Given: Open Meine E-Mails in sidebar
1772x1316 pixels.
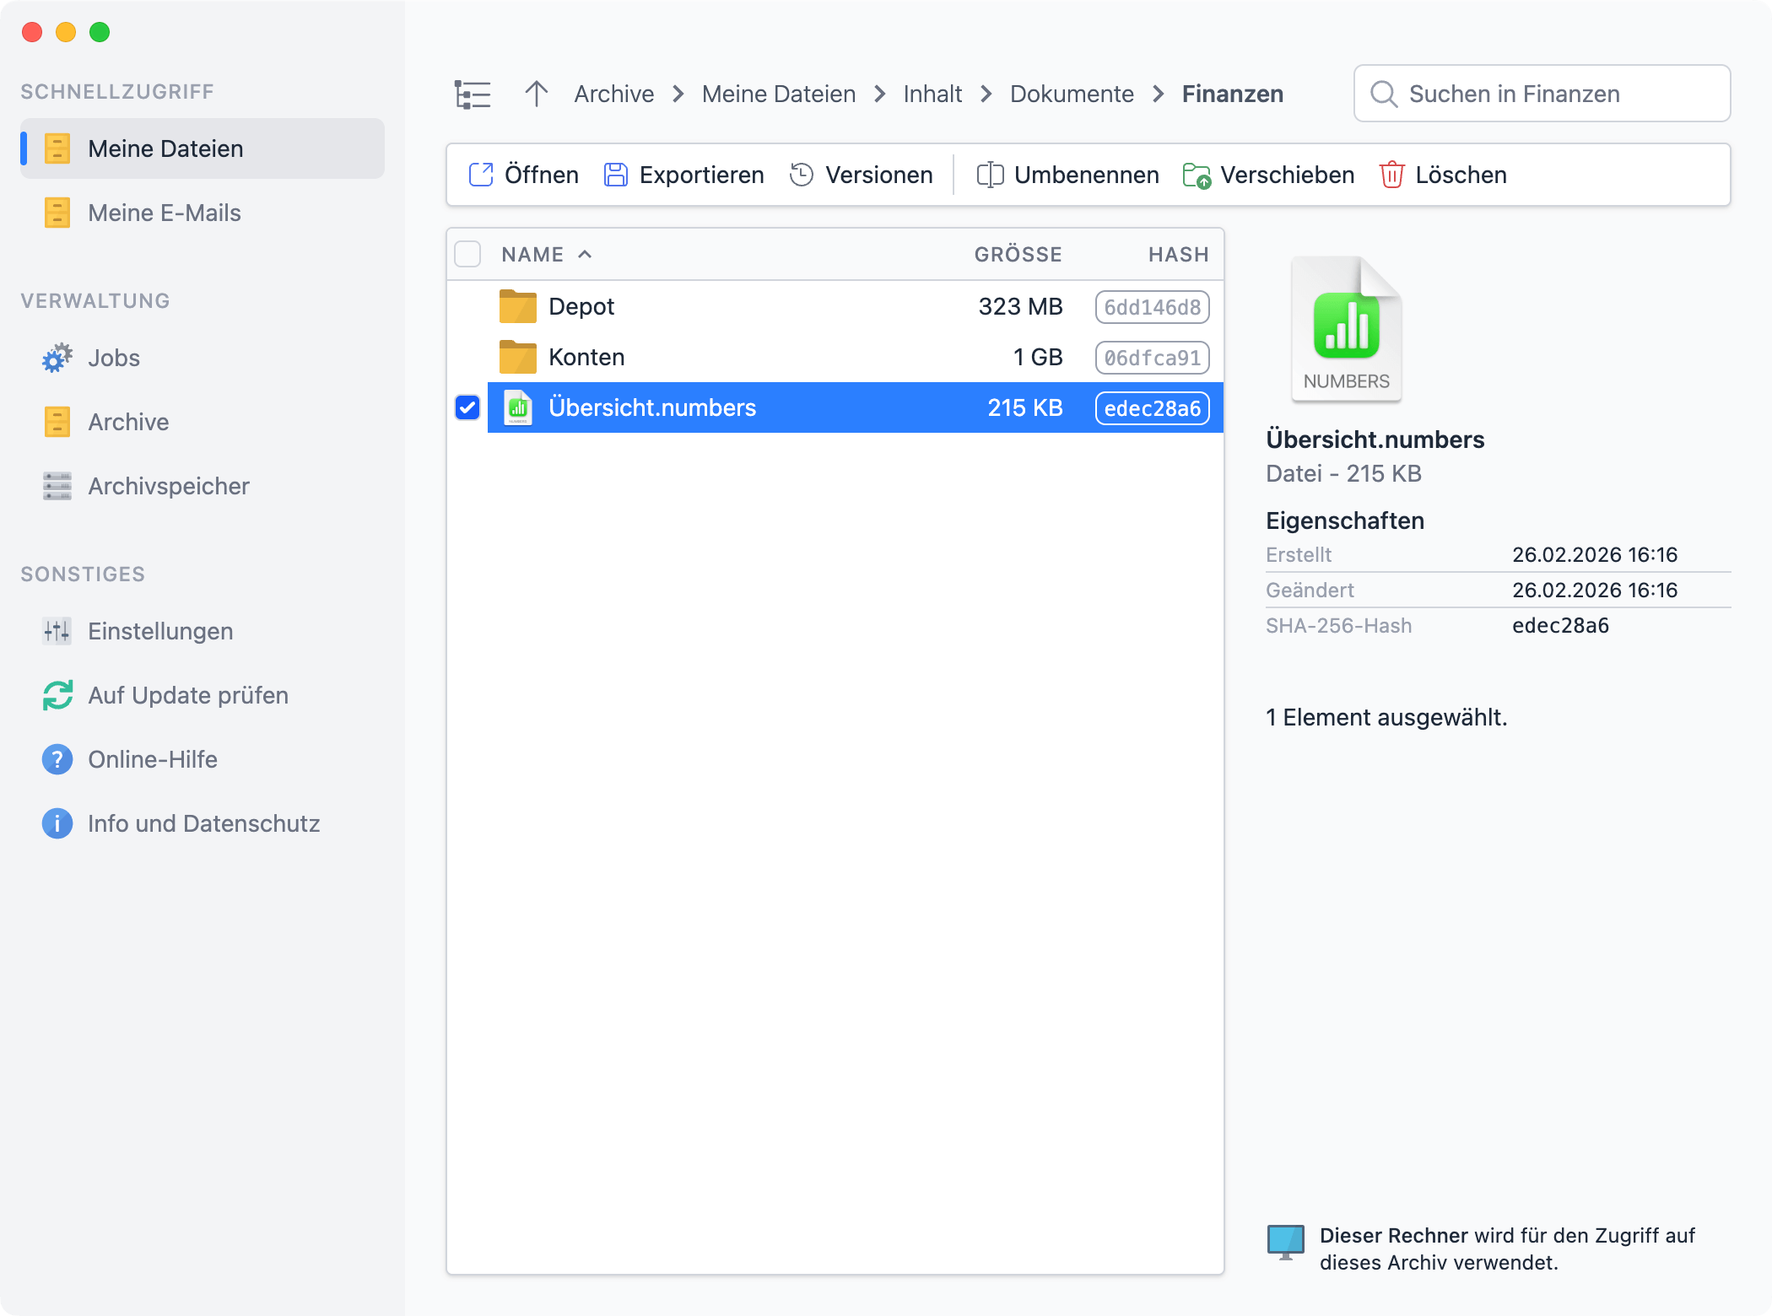Looking at the screenshot, I should coord(164,213).
